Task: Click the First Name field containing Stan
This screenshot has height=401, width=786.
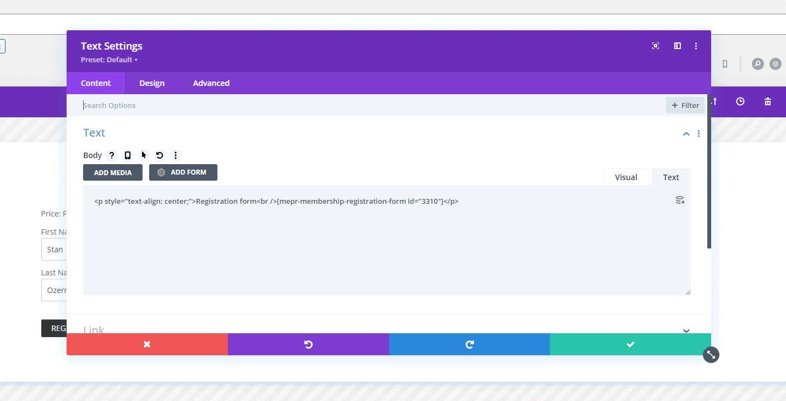Action: [x=54, y=249]
